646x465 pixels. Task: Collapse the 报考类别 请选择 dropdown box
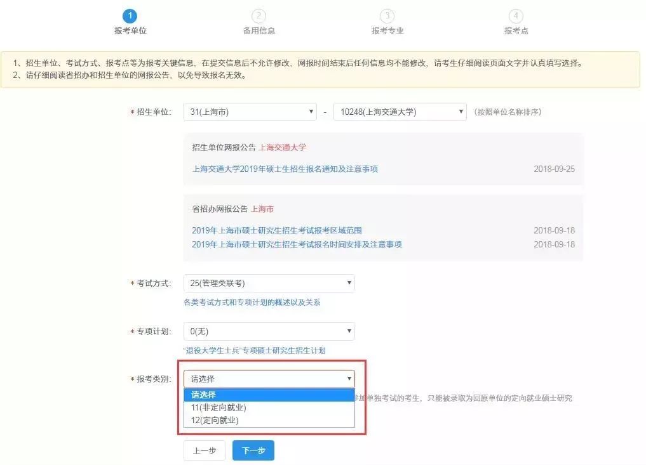[269, 379]
